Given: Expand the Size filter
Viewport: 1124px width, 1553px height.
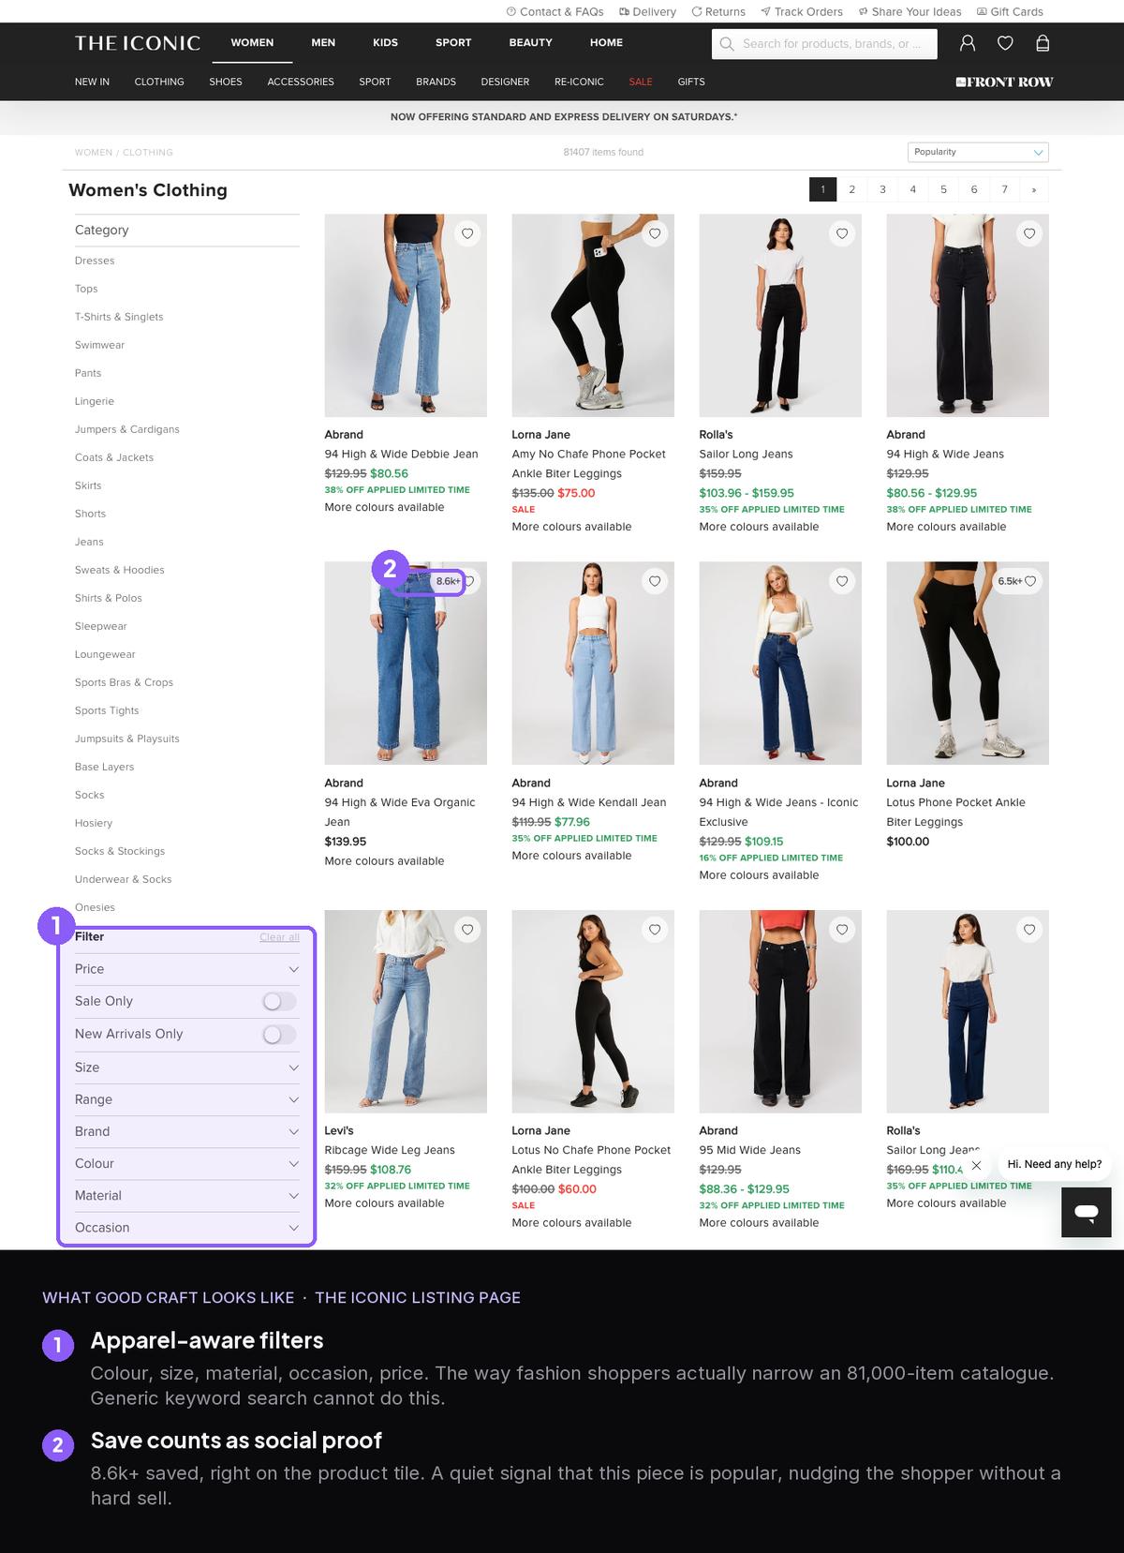Looking at the screenshot, I should click(187, 1068).
